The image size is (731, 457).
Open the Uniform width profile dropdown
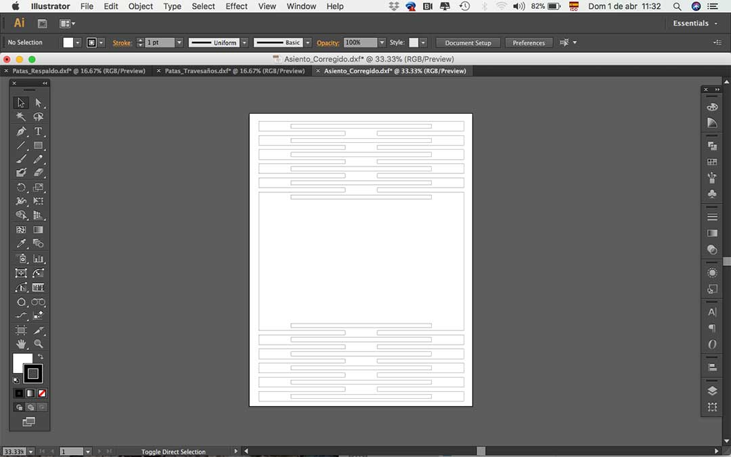click(244, 43)
